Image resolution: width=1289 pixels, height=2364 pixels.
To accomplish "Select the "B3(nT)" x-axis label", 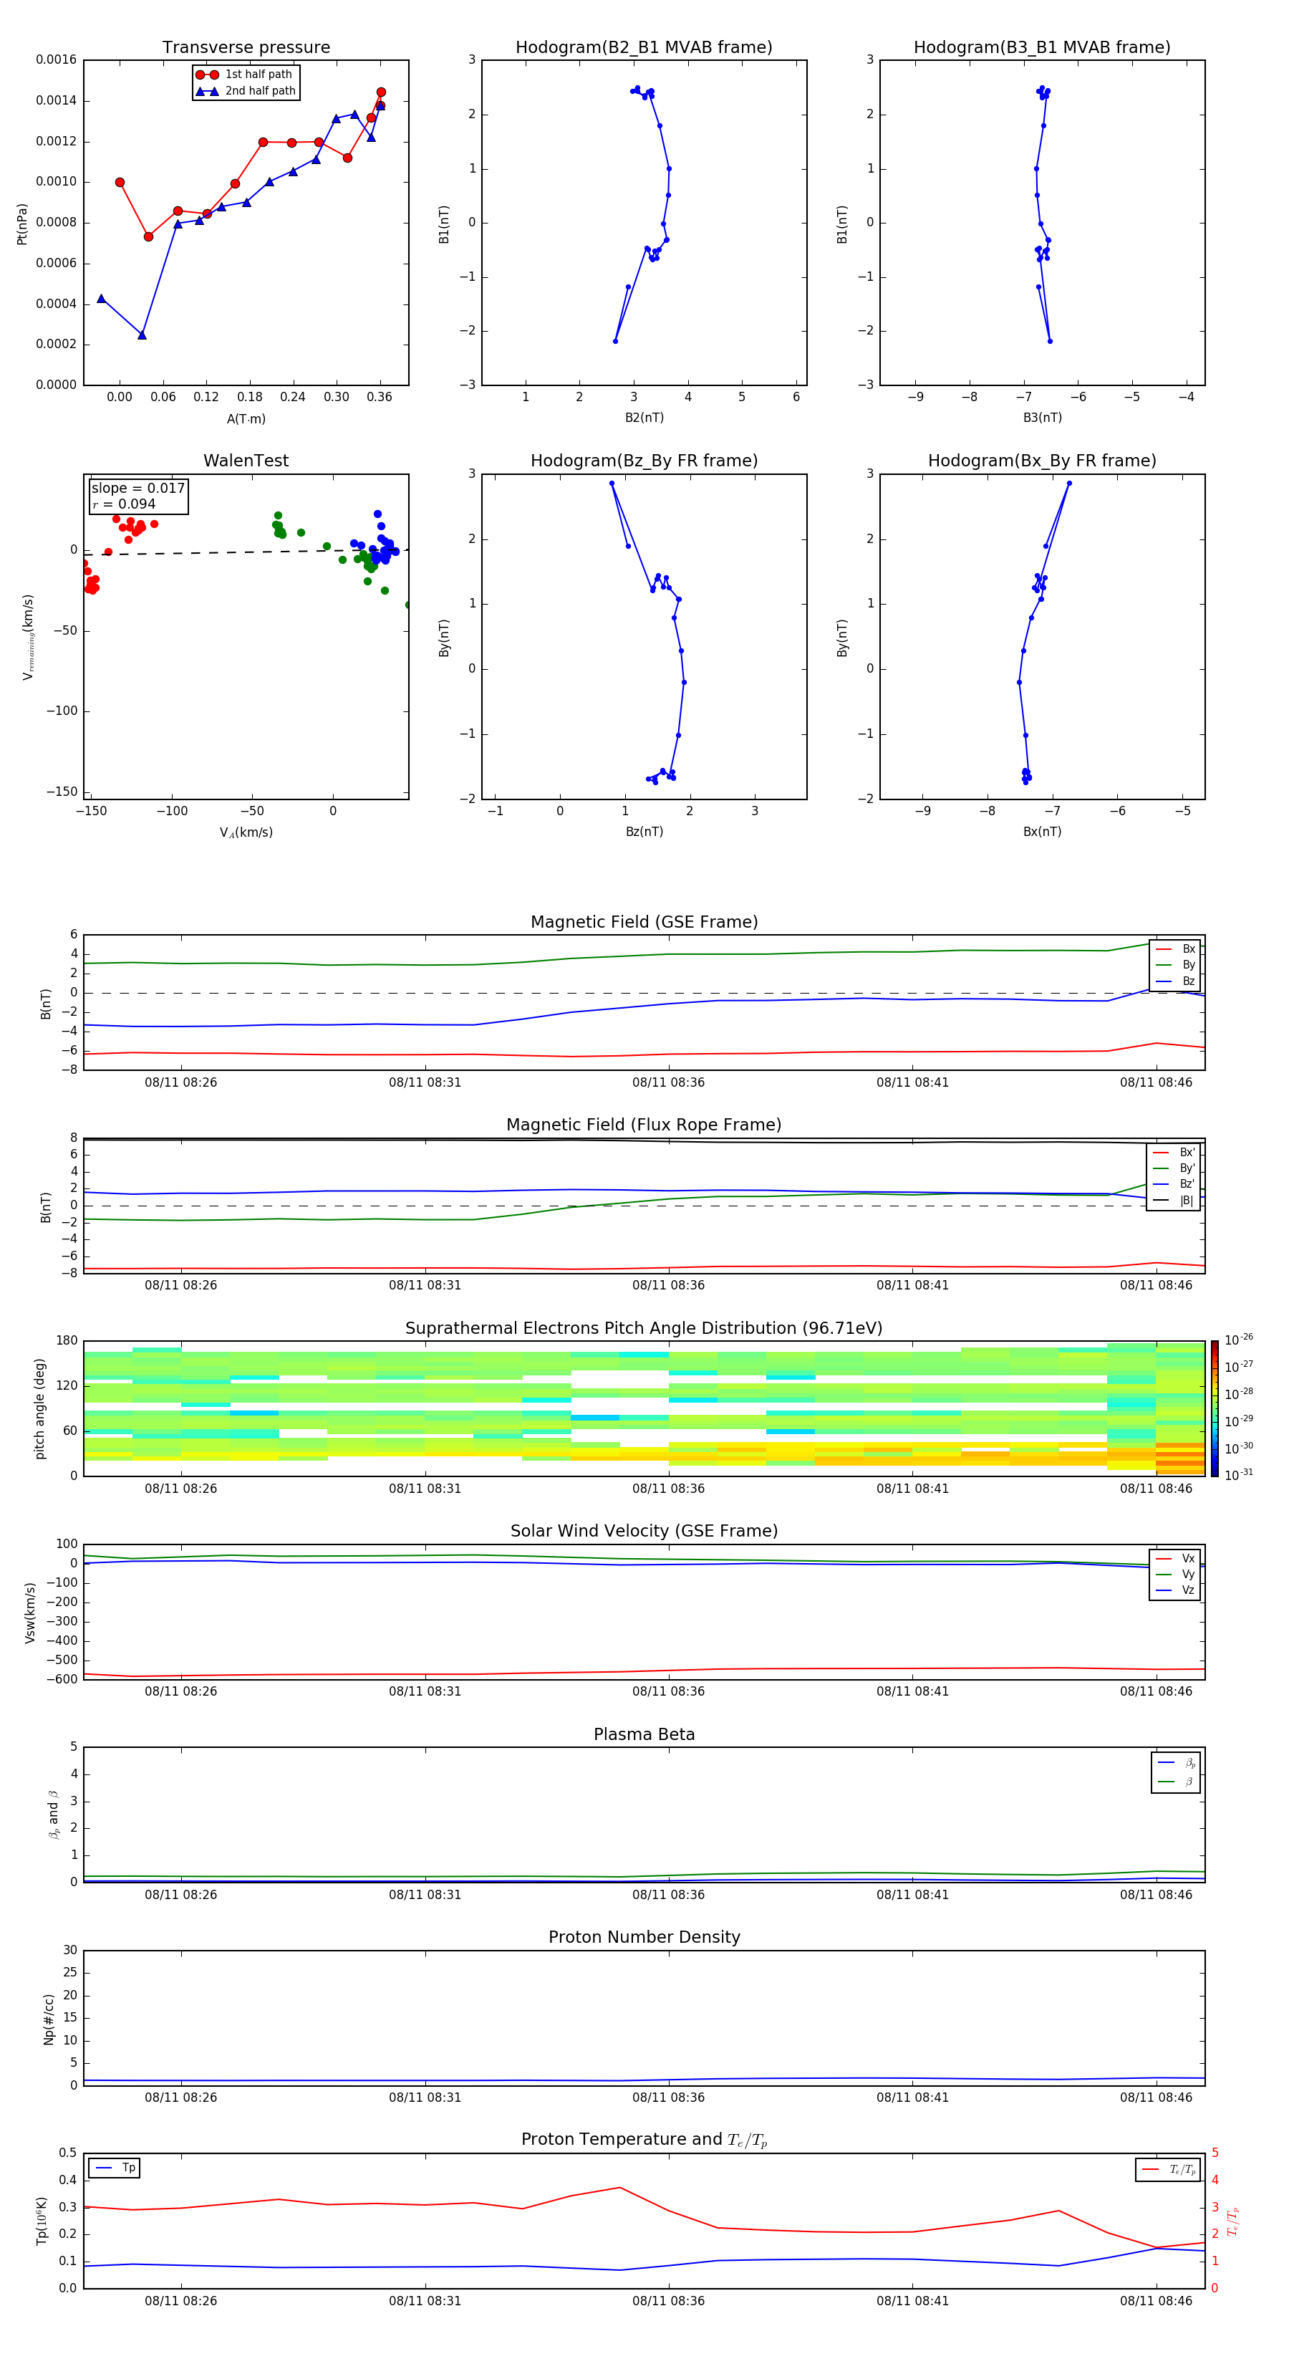I will pos(1042,418).
